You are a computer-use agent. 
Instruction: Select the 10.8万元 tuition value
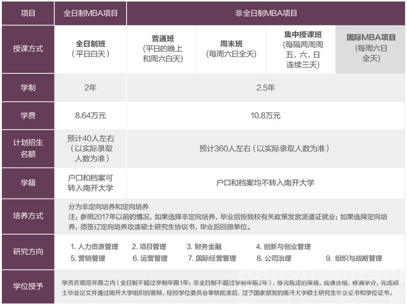[265, 116]
